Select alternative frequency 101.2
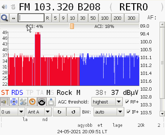165x135 pixels. (146, 66)
